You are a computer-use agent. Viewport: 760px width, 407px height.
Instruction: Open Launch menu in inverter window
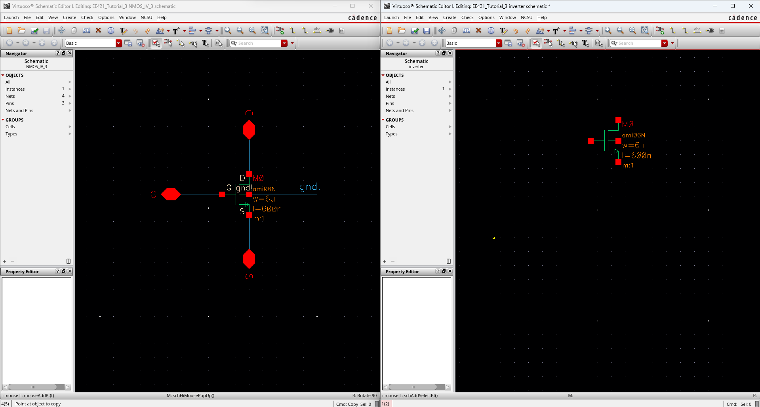391,17
